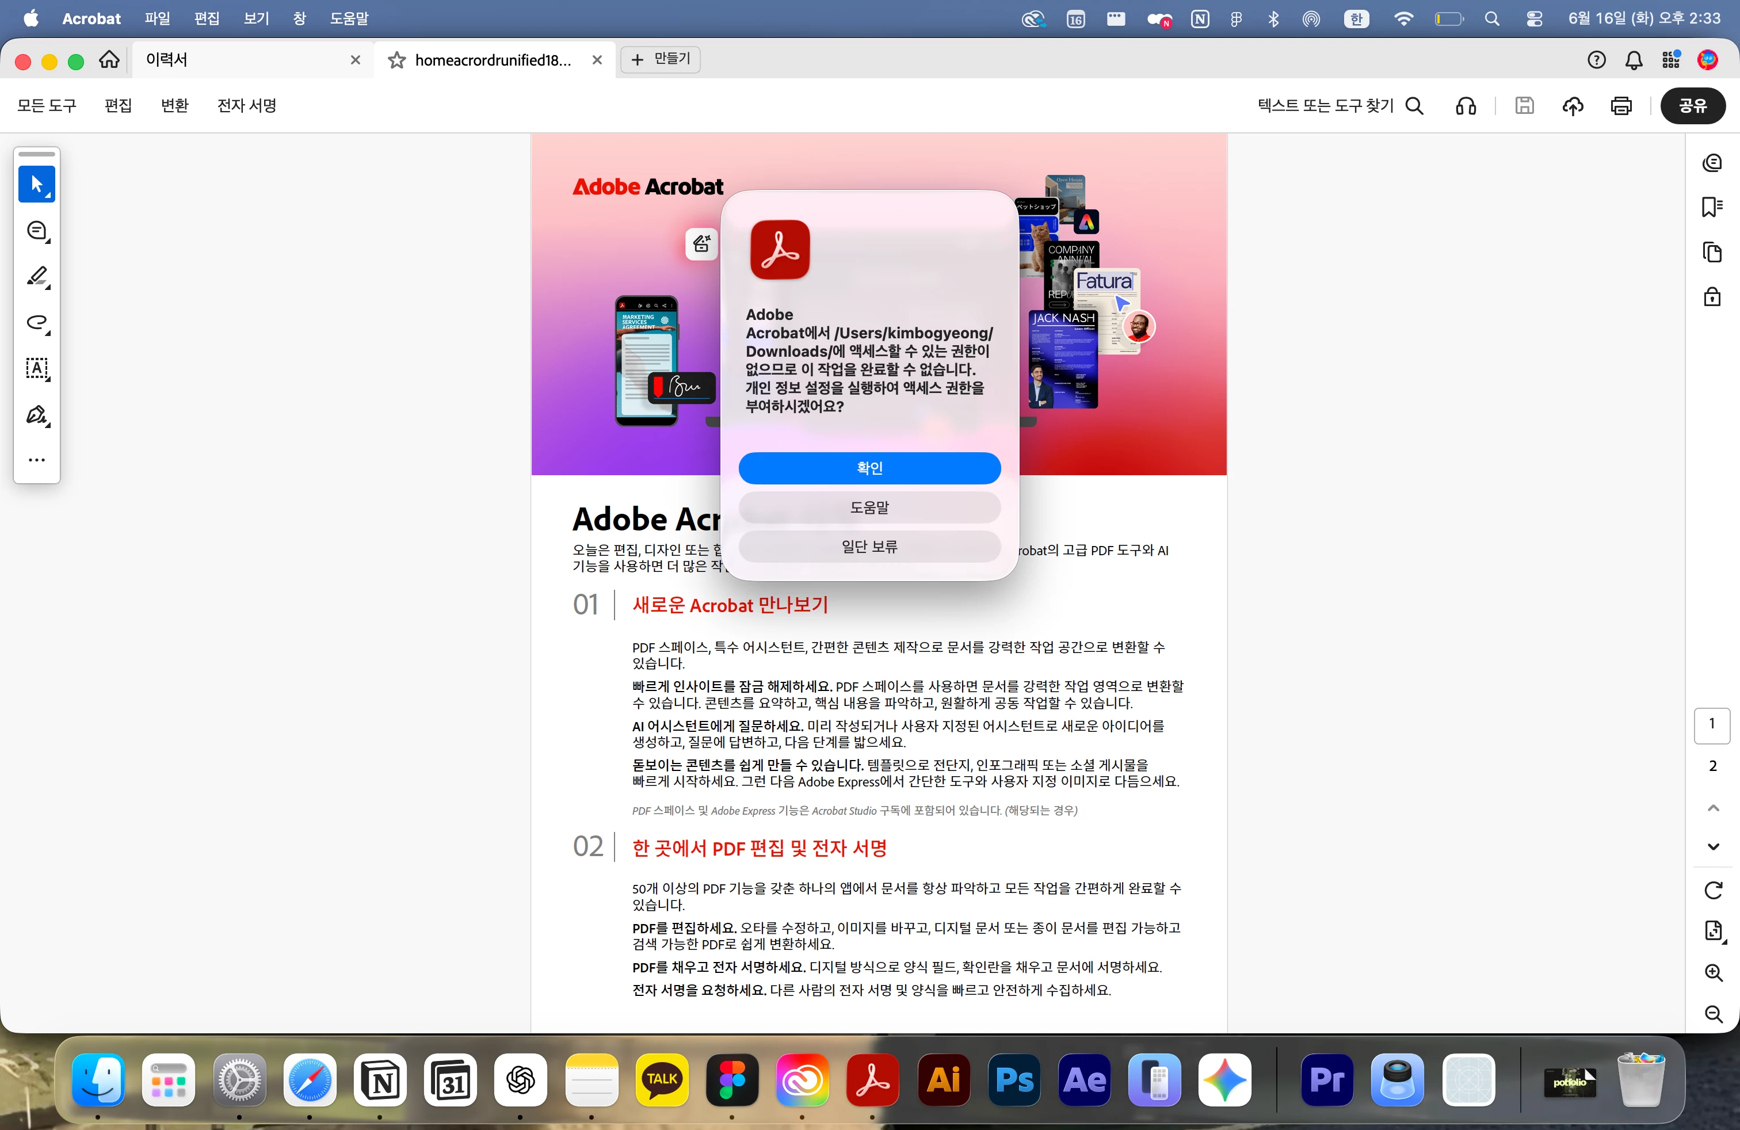Go to the next page
Screen dimensions: 1740x1130
[1713, 847]
